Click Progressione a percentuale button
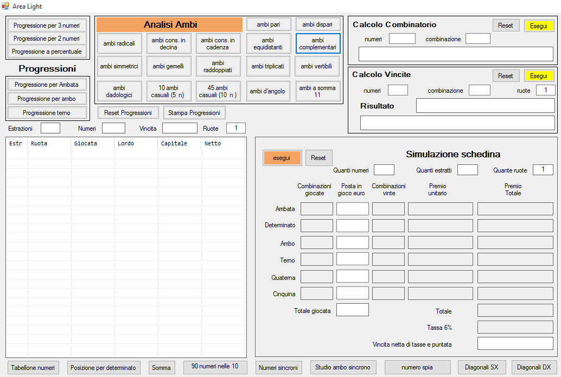561x377 pixels. click(x=47, y=52)
